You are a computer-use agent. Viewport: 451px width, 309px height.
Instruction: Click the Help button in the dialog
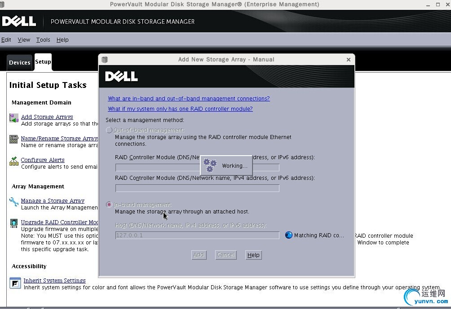253,255
